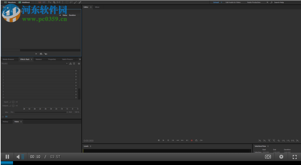This screenshot has width=301, height=165.
Task: Open the Editor tab
Action: 86,7
